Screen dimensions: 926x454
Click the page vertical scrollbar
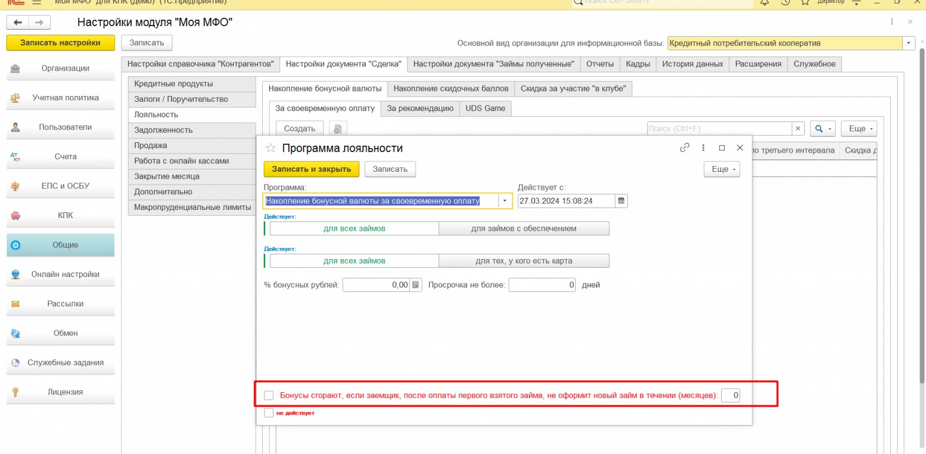coord(922,216)
